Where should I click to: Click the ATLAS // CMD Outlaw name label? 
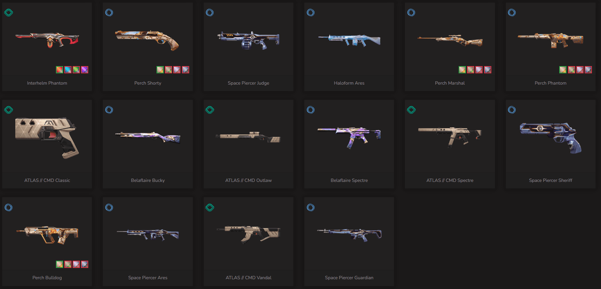click(248, 180)
